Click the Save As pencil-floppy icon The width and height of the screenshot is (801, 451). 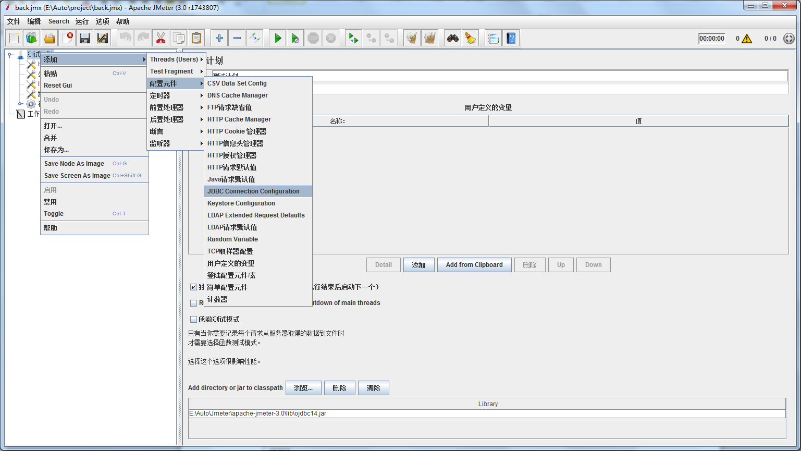[x=103, y=38]
